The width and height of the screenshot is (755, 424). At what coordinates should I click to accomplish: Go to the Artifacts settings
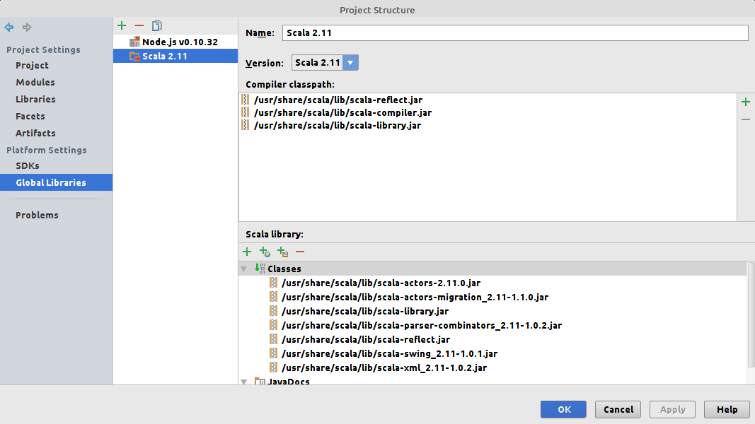[35, 133]
